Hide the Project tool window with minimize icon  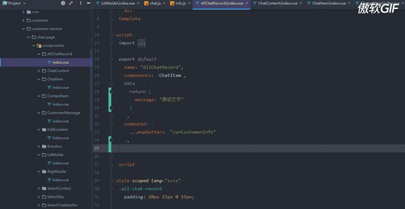(88, 3)
